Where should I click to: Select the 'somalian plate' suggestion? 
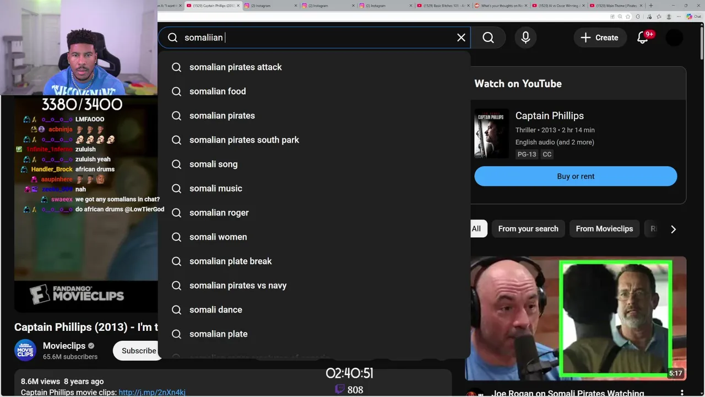coord(314,334)
